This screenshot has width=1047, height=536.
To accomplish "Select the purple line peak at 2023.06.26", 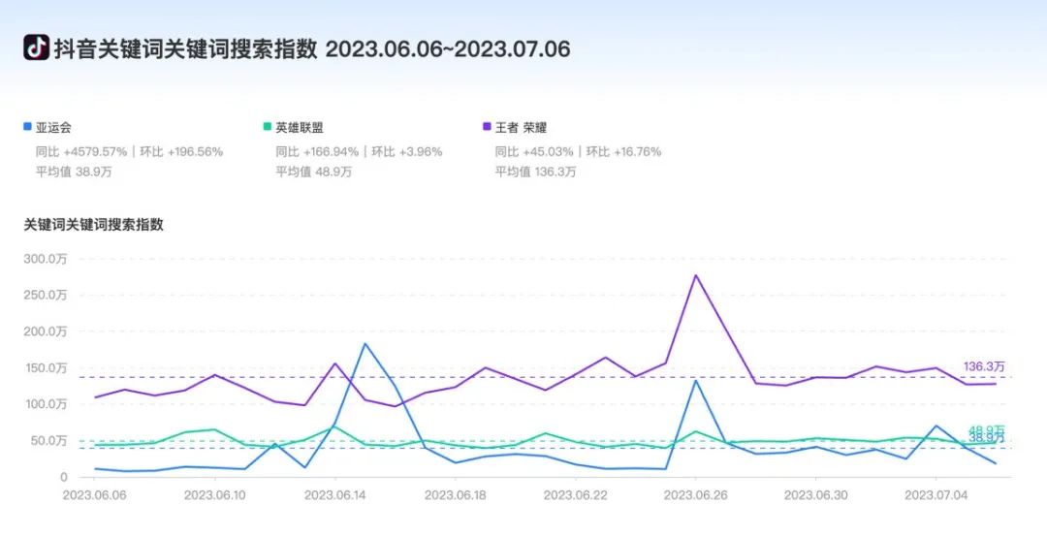I will point(695,275).
